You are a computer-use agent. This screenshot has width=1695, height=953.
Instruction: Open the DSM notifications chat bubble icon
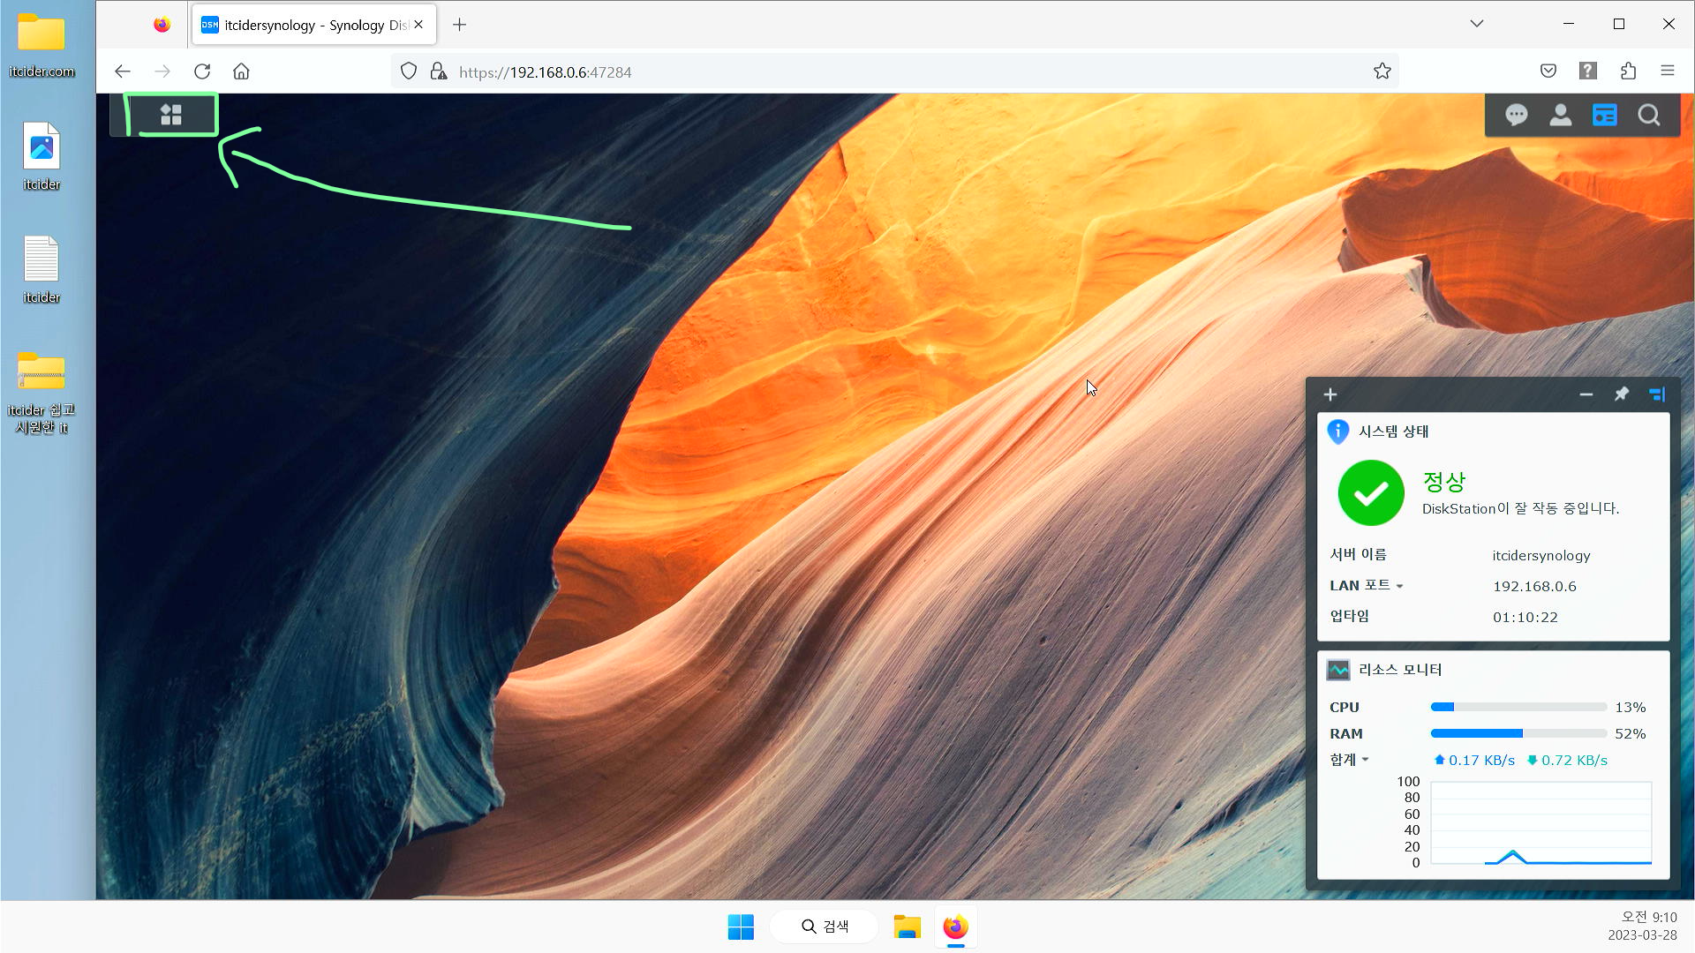tap(1516, 116)
